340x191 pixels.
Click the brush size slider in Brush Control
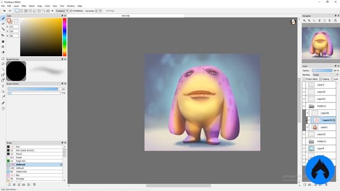coord(33,89)
